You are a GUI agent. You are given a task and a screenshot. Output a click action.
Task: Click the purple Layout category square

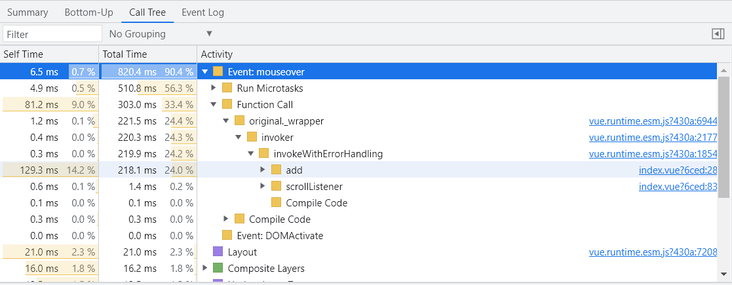pyautogui.click(x=218, y=252)
